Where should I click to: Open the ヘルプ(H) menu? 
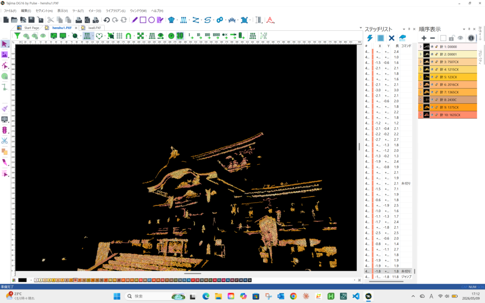point(157,11)
